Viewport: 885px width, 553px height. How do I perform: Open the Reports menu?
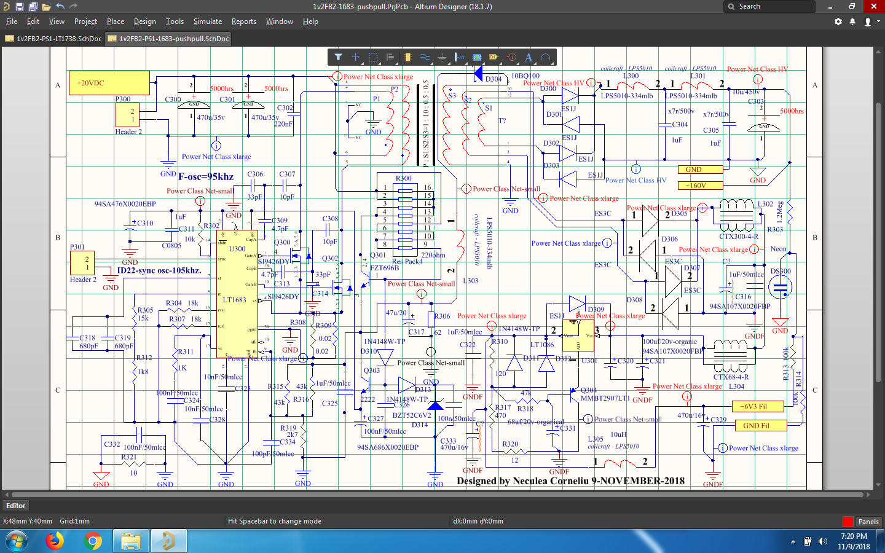pos(244,22)
